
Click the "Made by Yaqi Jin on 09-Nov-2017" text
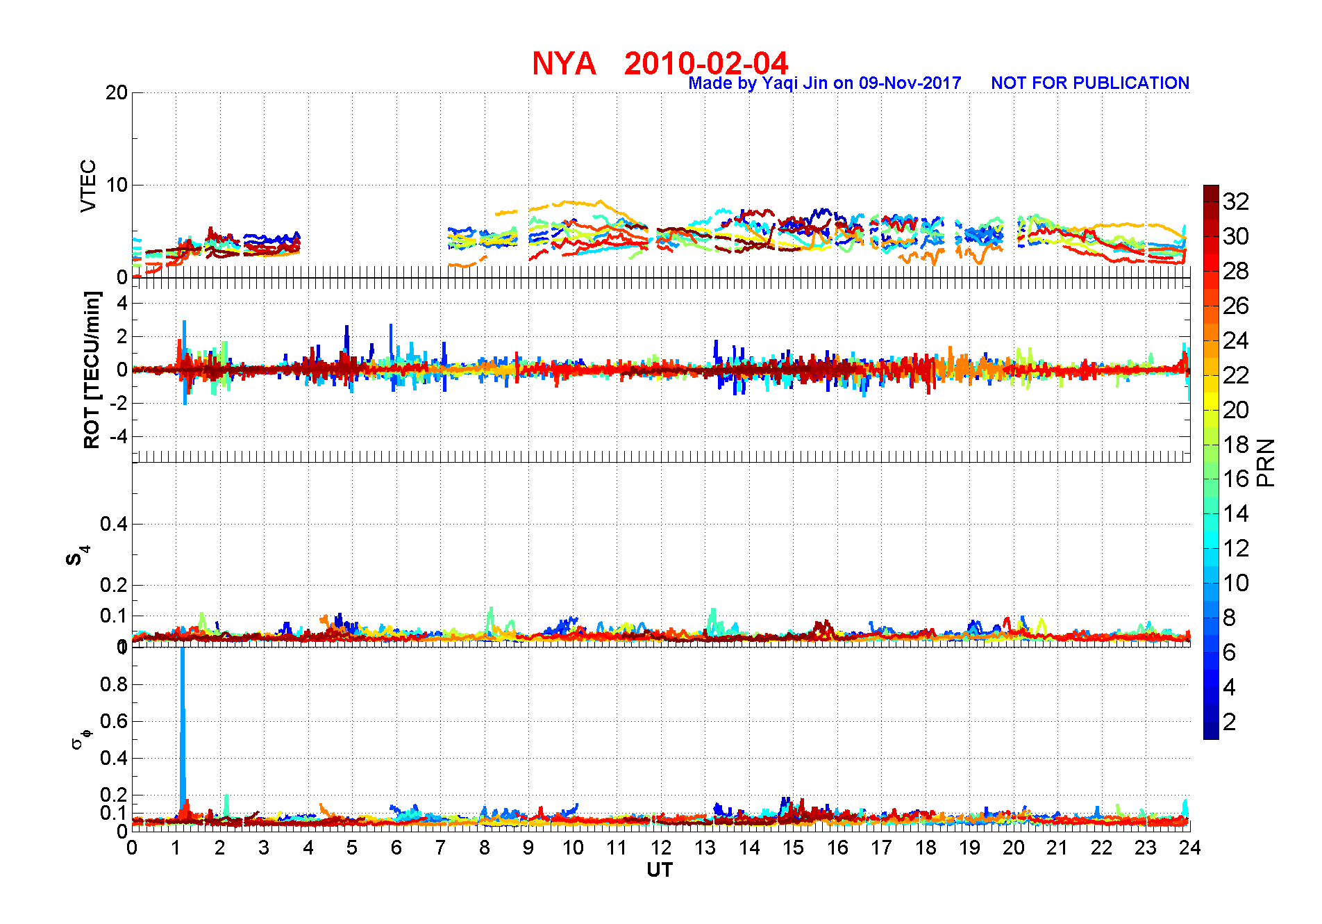[825, 83]
